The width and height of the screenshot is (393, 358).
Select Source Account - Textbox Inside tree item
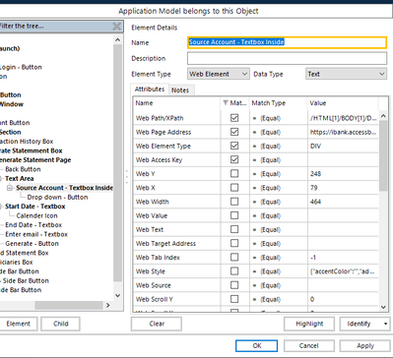coord(64,188)
